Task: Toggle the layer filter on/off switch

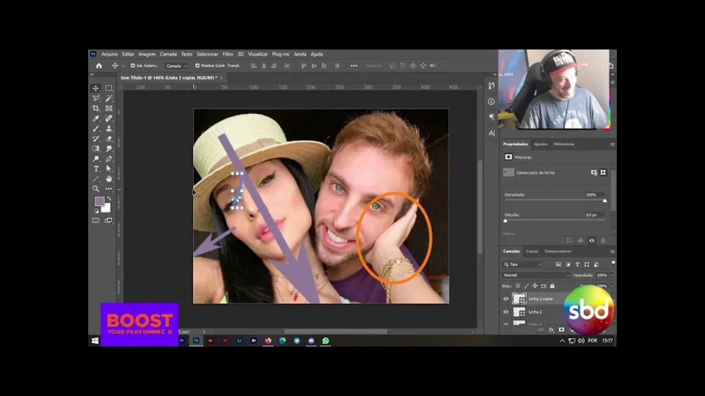Action: pos(613,263)
